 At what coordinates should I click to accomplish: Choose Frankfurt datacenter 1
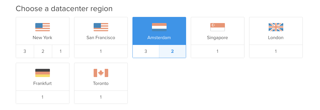coord(43,97)
